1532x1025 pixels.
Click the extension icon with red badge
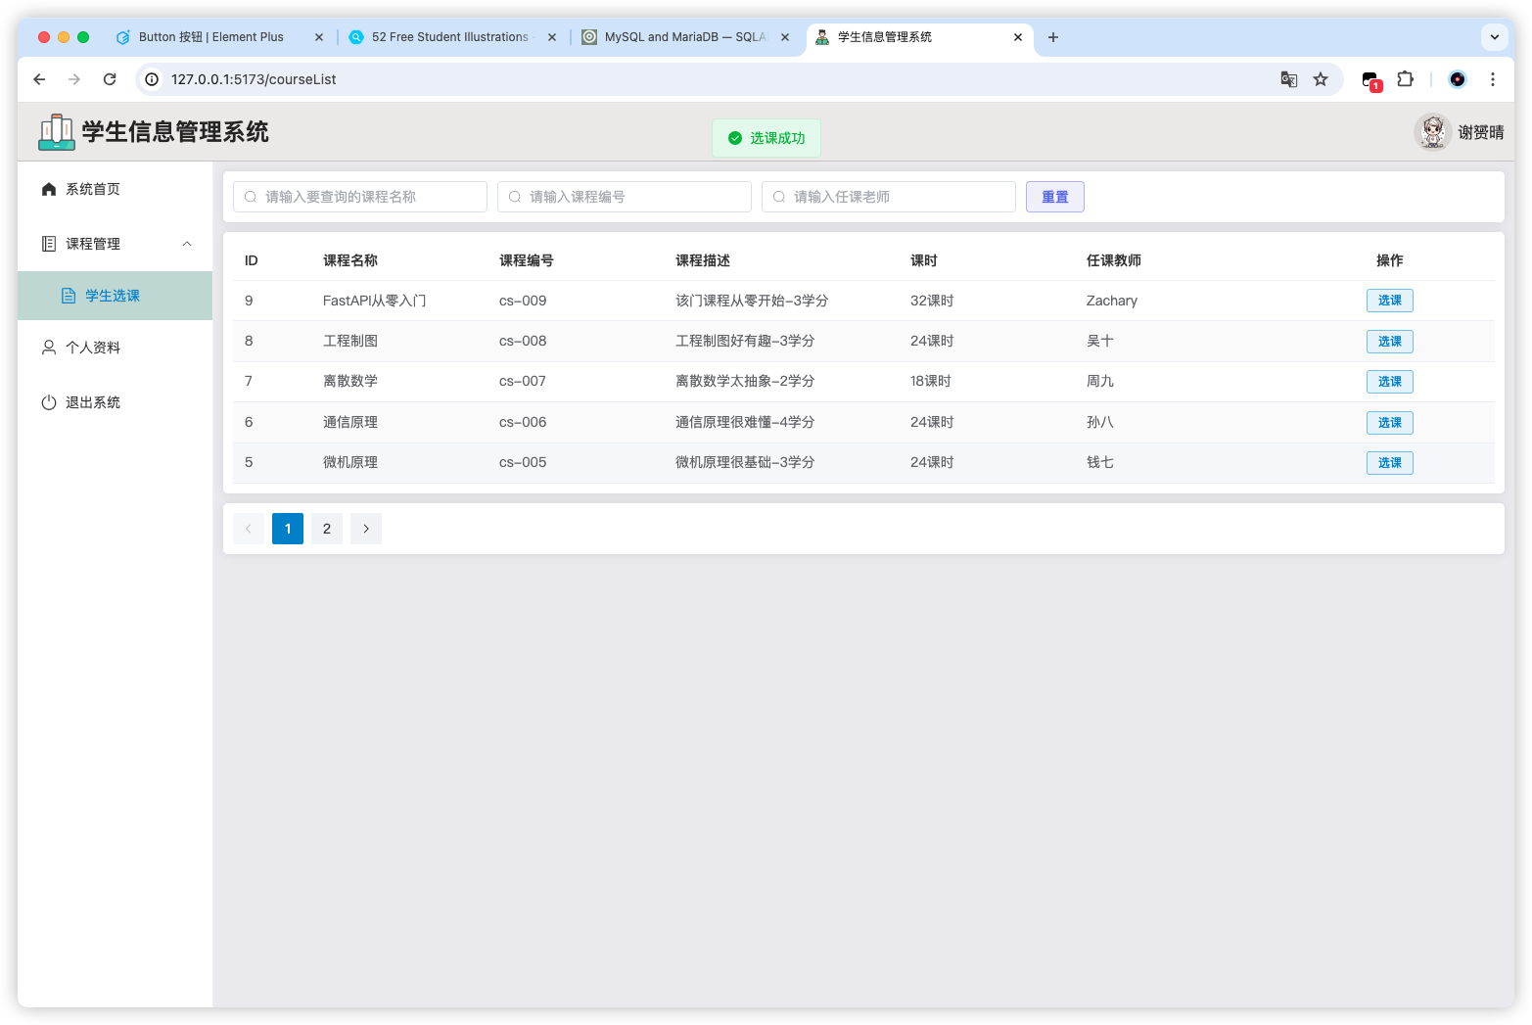(1371, 81)
